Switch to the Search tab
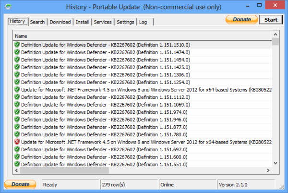This screenshot has height=193, width=288. (x=37, y=22)
